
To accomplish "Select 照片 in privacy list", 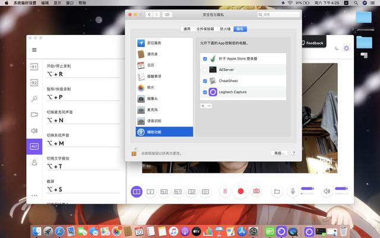I will coord(164,87).
